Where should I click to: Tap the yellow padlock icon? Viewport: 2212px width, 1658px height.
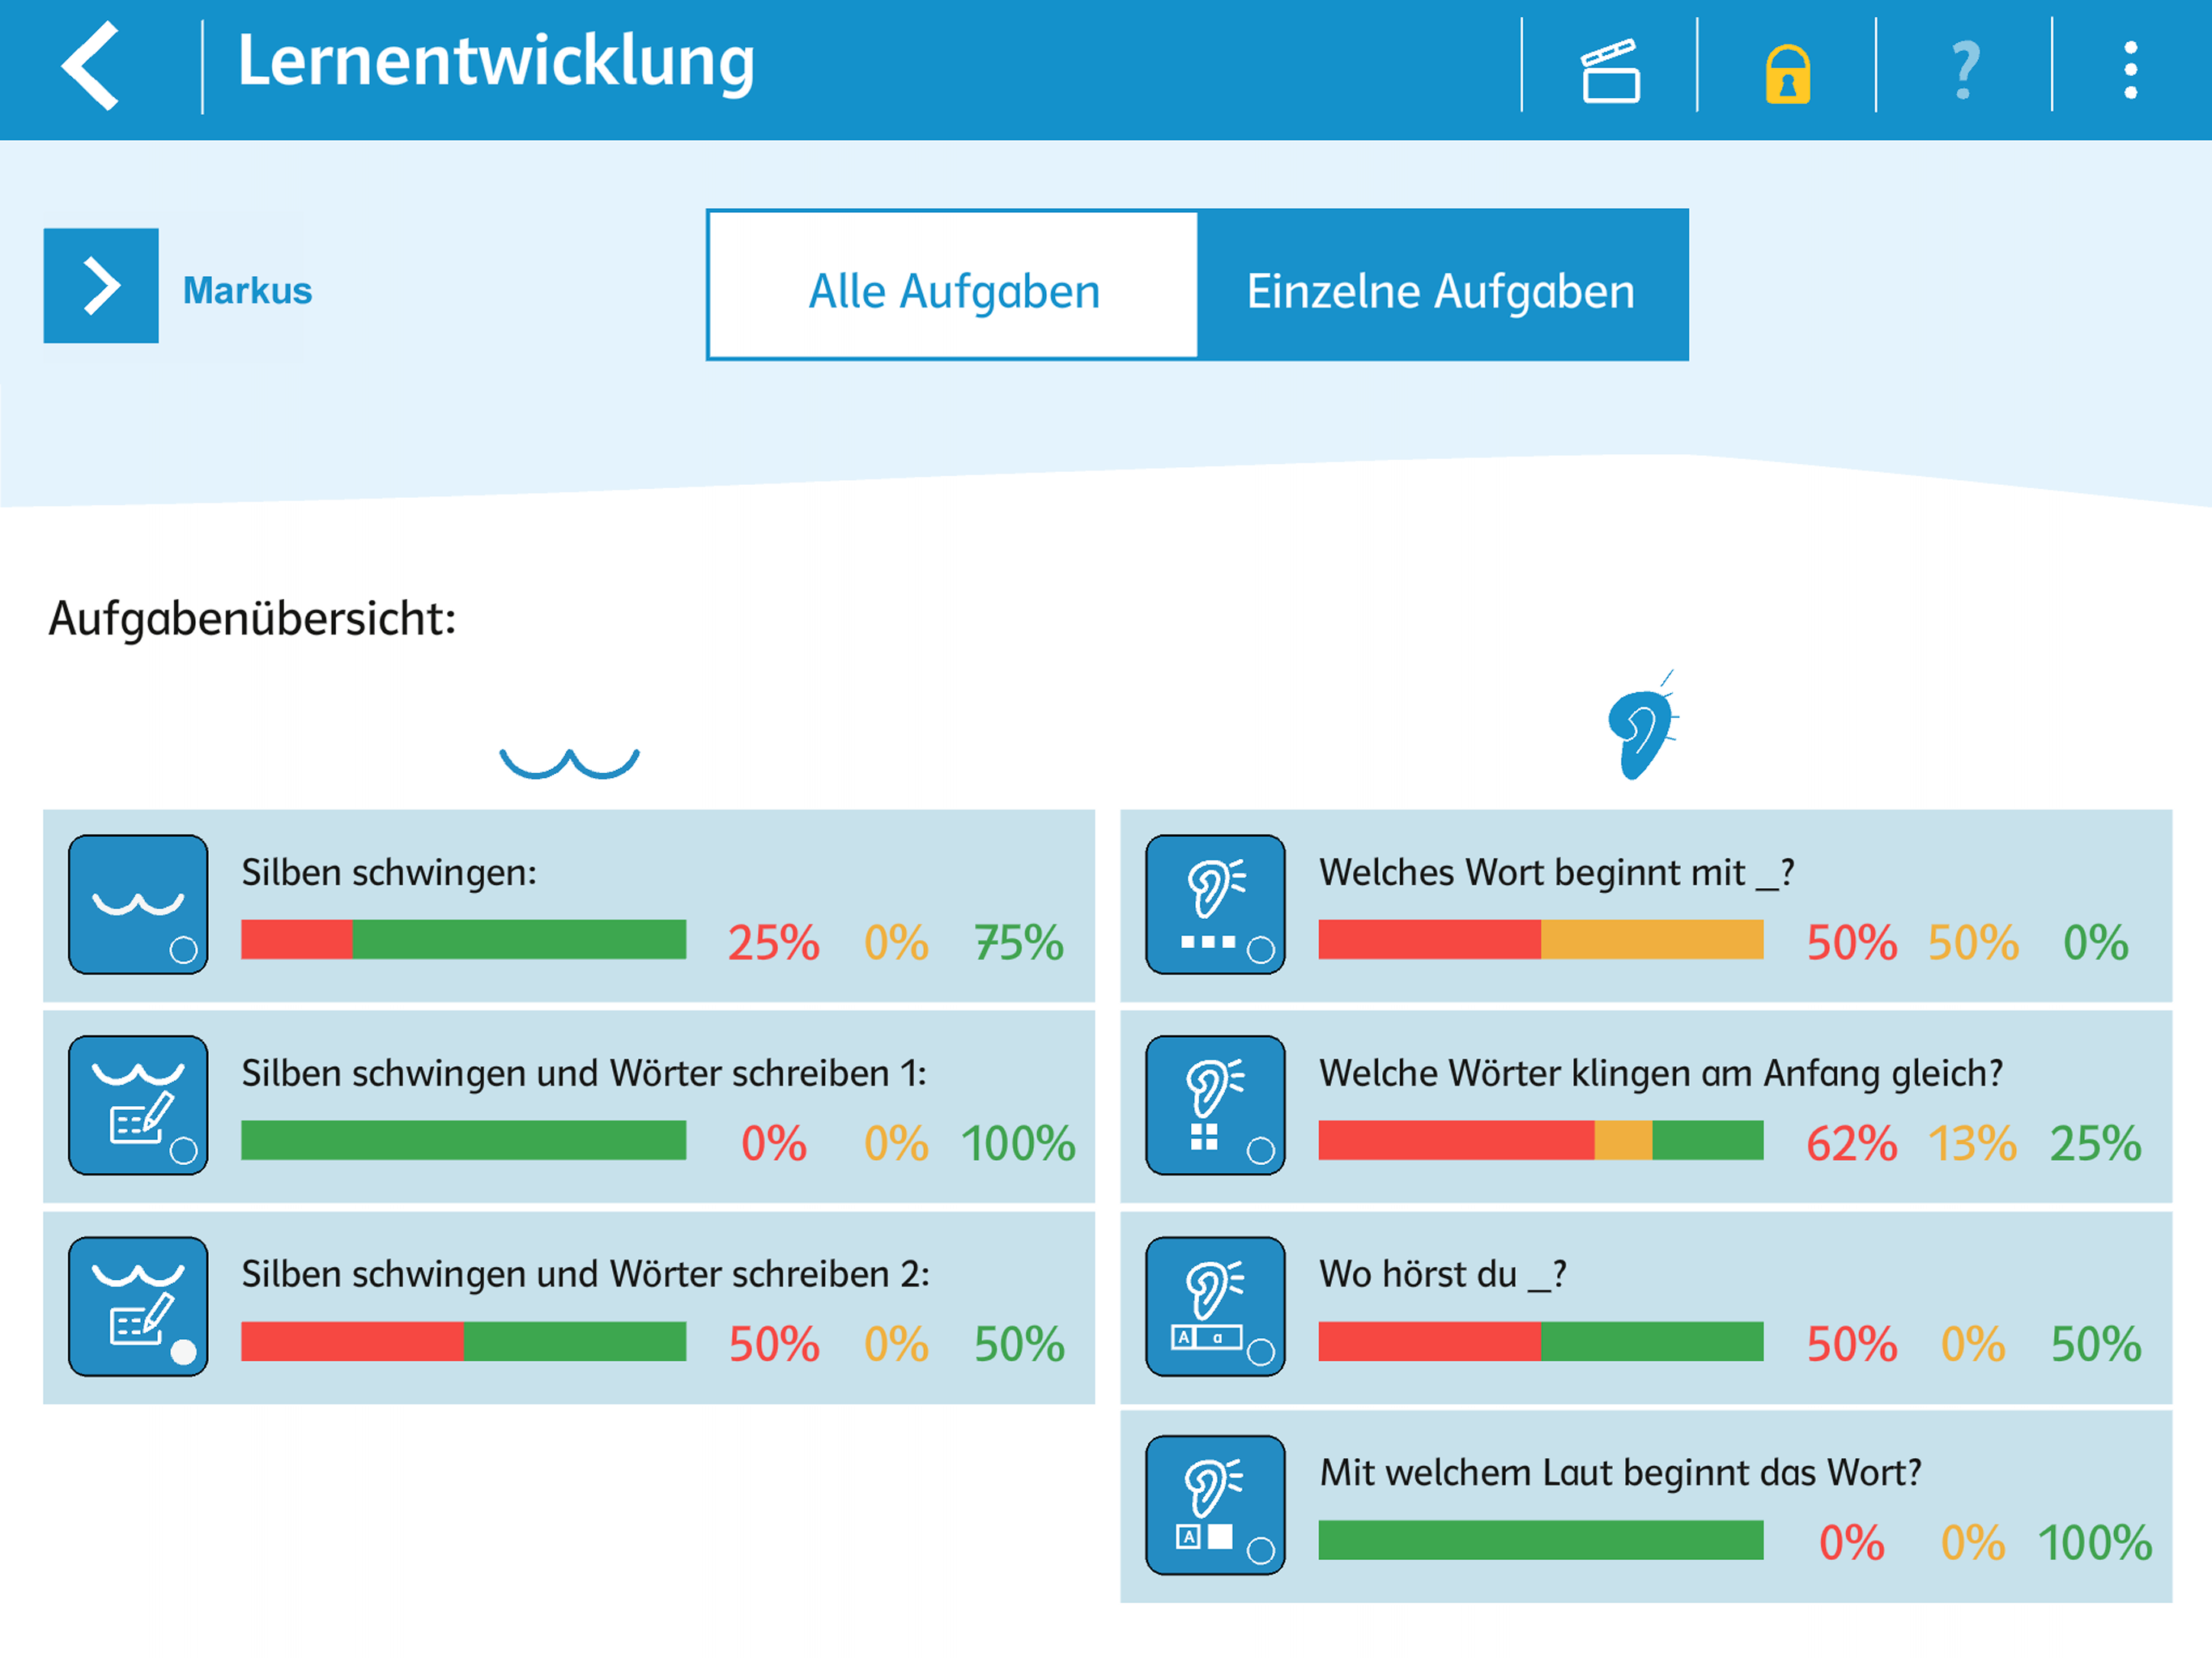(1787, 72)
